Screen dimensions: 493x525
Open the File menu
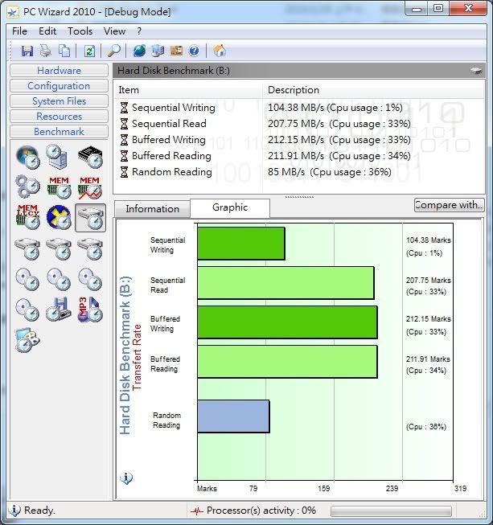point(20,31)
